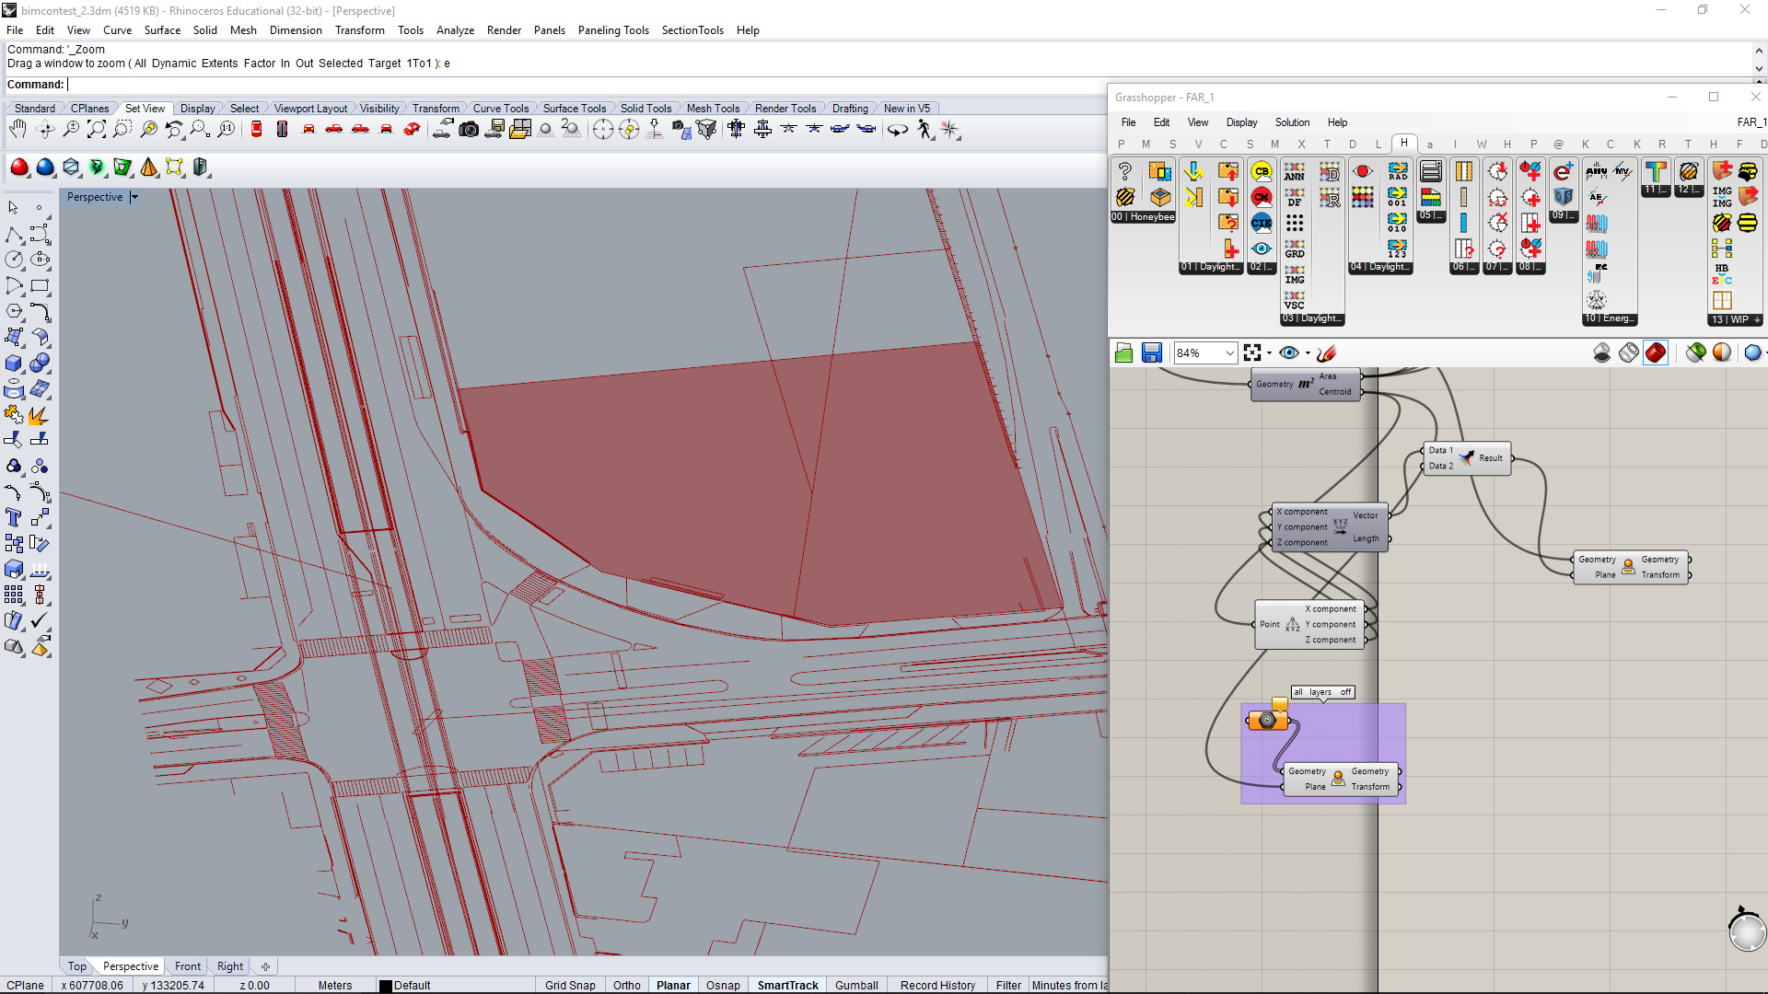Viewport: 1768px width, 994px height.
Task: Open Grasshopper file with green folder icon
Action: pos(1123,353)
